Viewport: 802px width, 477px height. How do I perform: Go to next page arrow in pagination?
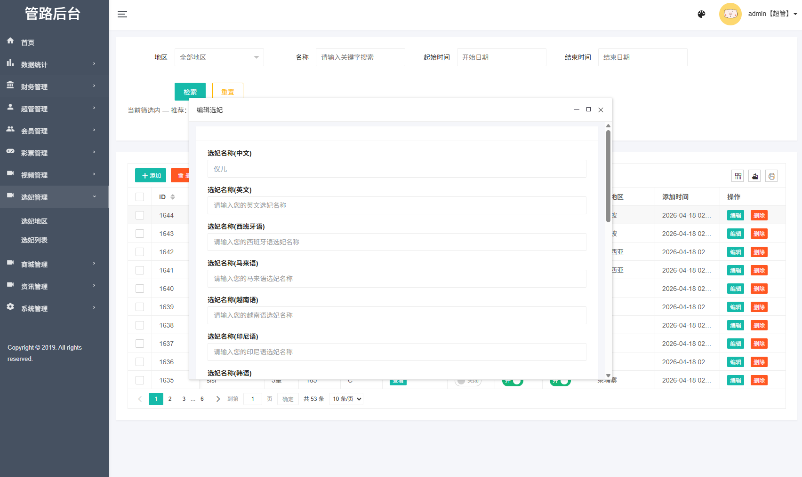pos(218,399)
